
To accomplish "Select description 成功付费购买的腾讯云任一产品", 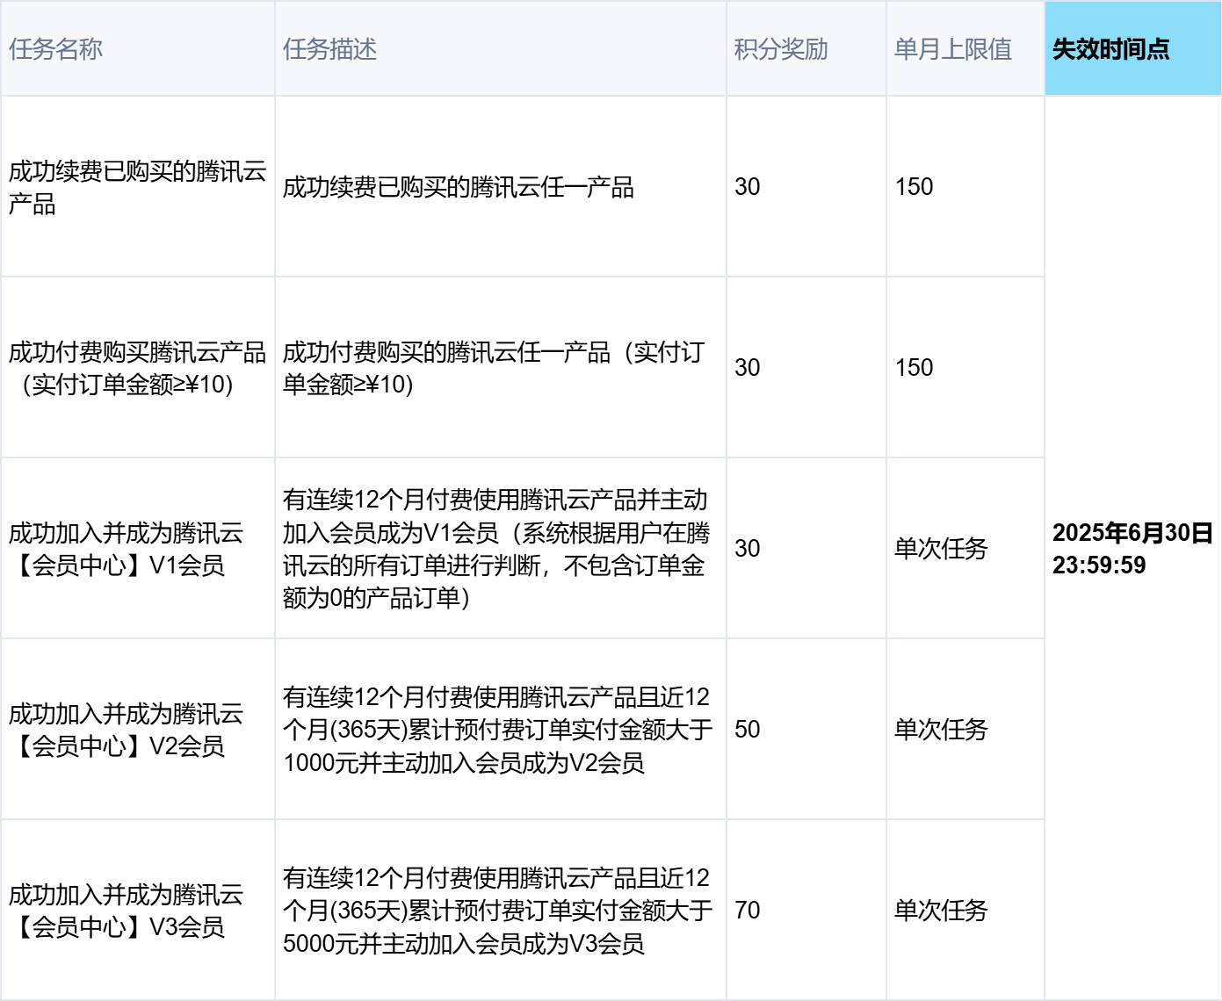I will tap(494, 369).
